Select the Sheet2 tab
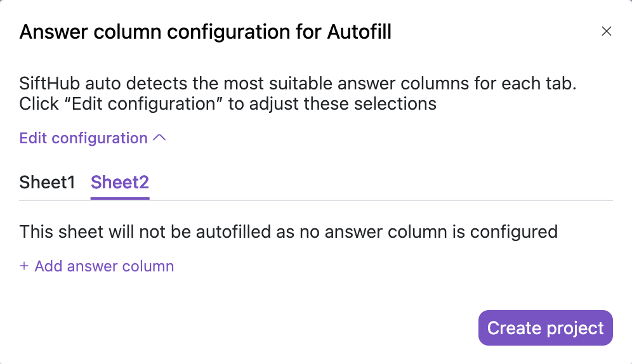 point(120,183)
